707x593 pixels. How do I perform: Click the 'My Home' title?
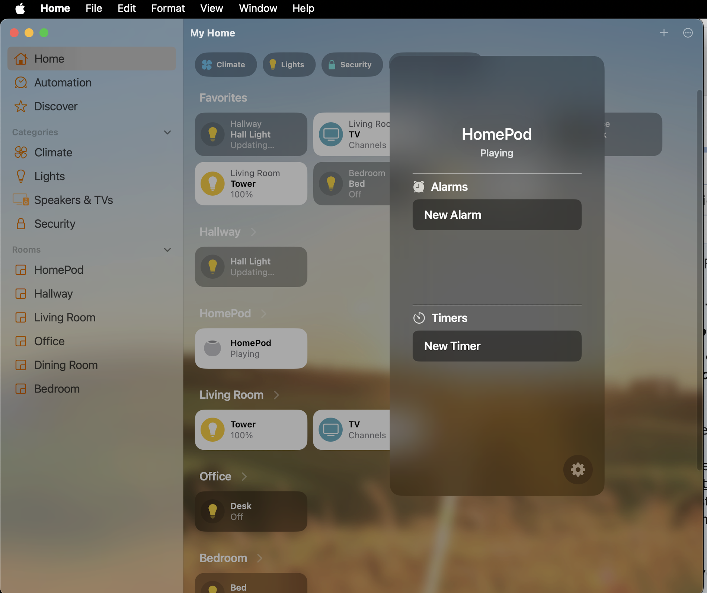[212, 33]
